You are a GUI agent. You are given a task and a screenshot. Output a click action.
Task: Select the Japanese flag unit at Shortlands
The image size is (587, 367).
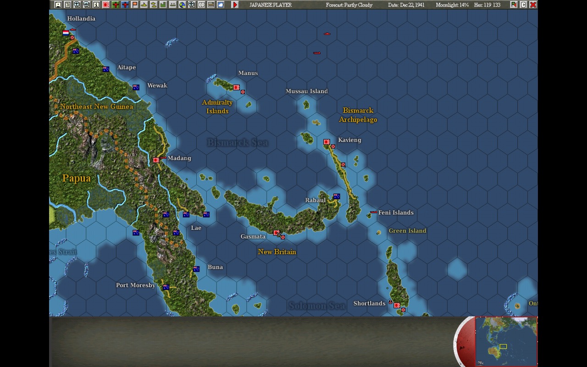point(397,305)
